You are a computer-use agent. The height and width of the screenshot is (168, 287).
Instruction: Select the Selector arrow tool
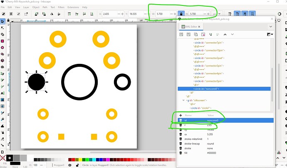(2, 22)
